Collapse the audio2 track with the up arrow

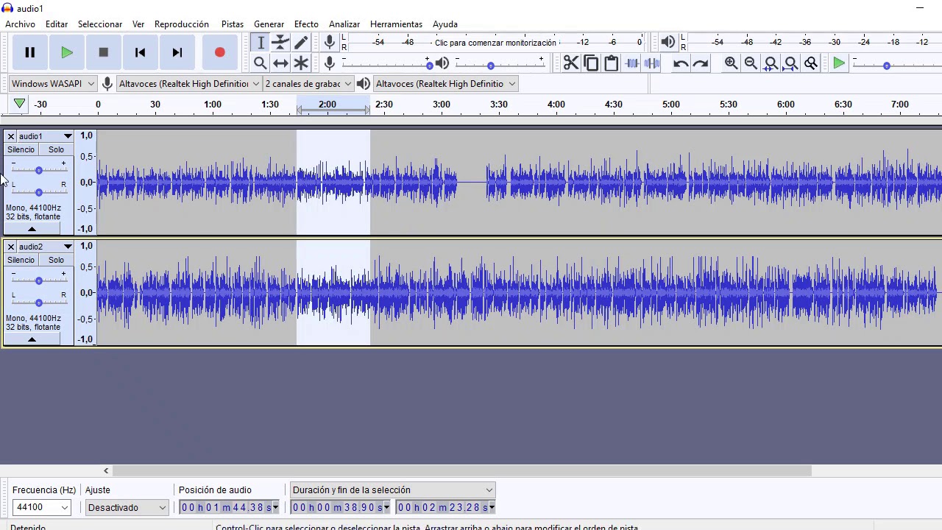pyautogui.click(x=32, y=339)
